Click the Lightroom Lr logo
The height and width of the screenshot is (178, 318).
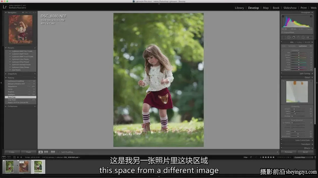[5, 7]
